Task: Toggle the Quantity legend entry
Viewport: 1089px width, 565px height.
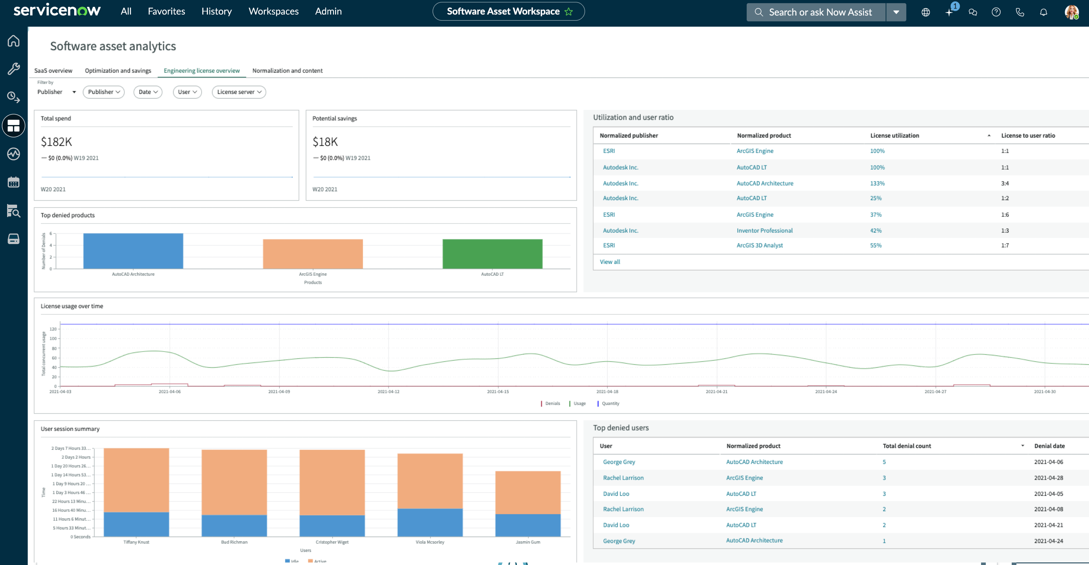Action: pyautogui.click(x=608, y=403)
